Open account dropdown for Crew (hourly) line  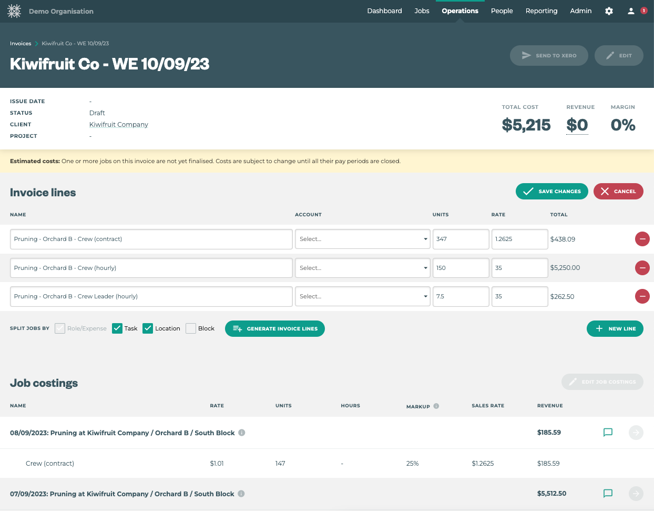[x=362, y=268]
